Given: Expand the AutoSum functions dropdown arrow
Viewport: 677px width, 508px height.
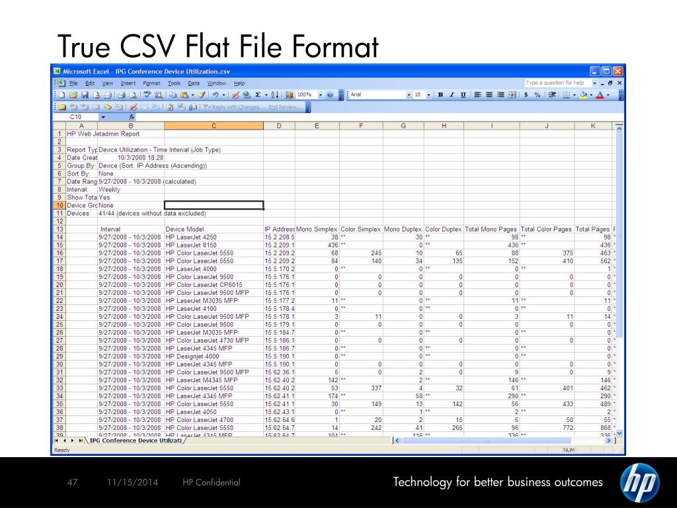Looking at the screenshot, I should [x=266, y=95].
